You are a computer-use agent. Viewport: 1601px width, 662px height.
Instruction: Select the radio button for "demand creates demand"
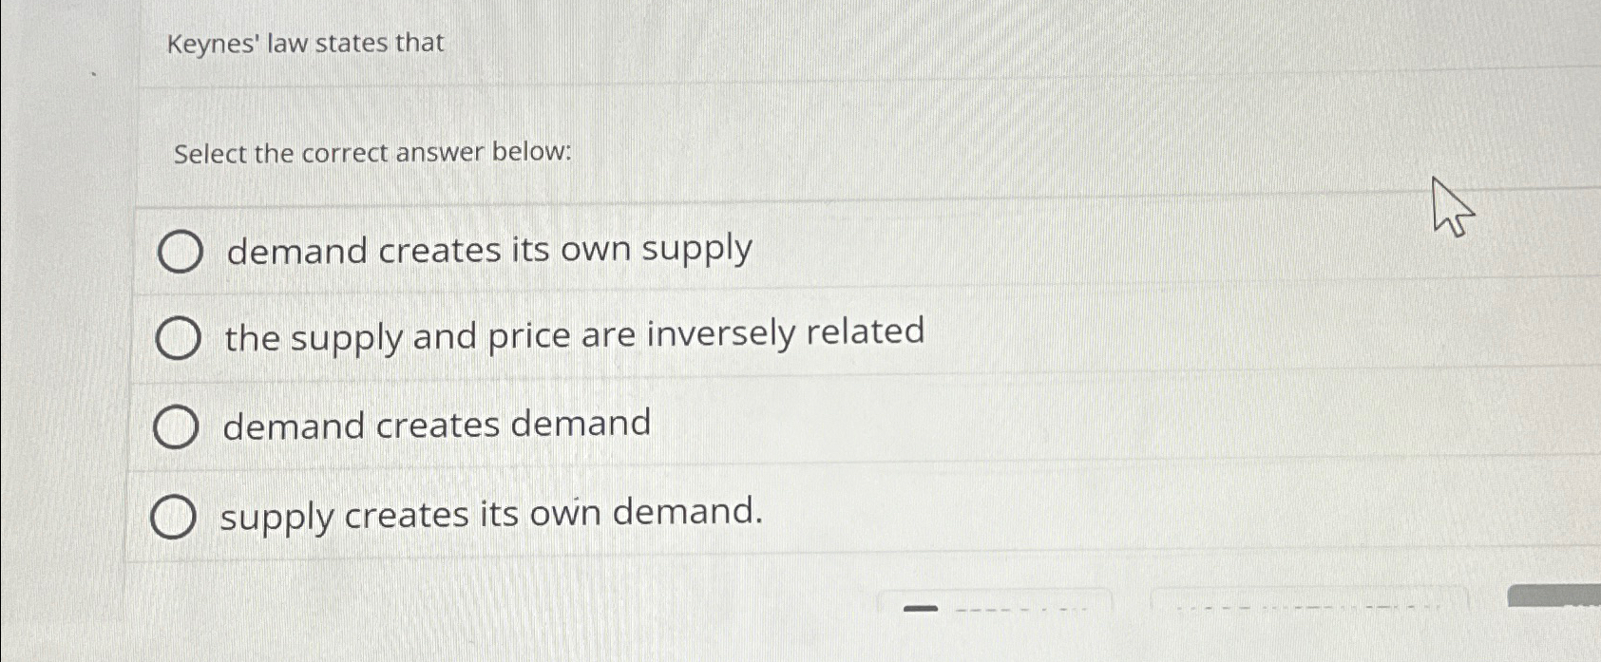(x=177, y=427)
